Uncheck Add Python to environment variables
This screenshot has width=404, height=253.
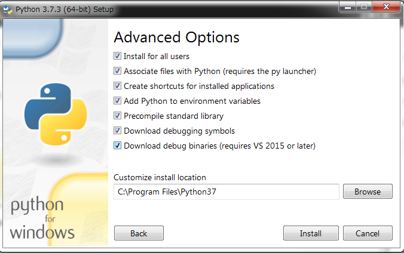[x=117, y=101]
